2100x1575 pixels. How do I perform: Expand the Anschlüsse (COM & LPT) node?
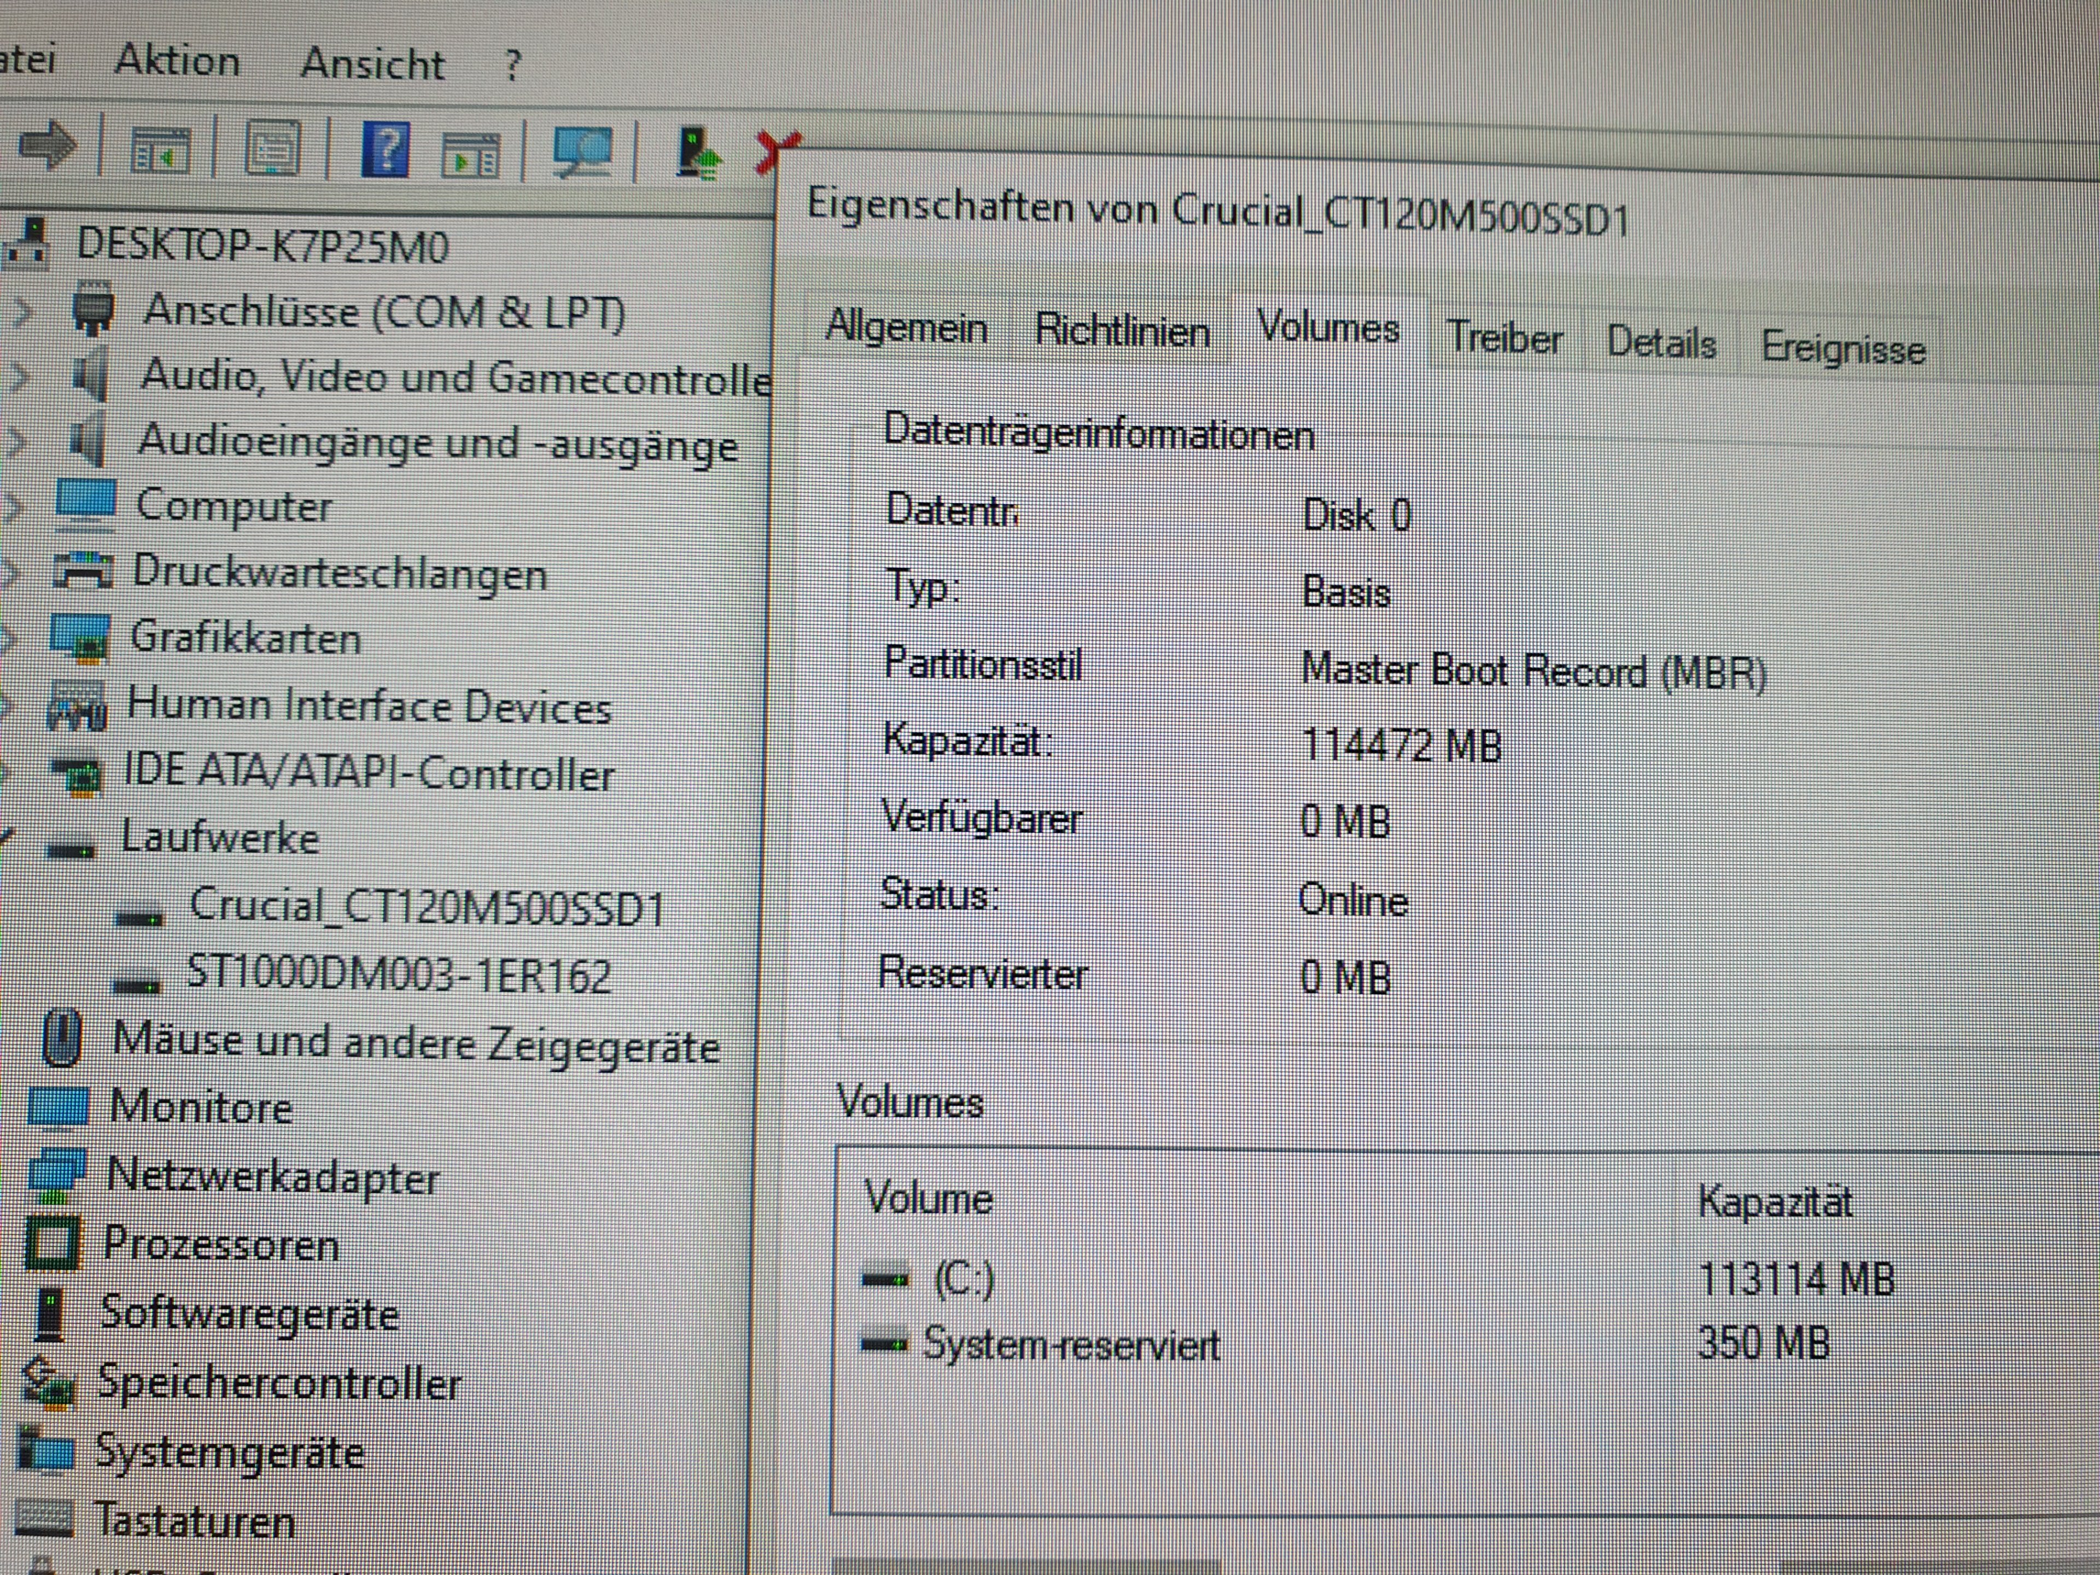click(23, 311)
